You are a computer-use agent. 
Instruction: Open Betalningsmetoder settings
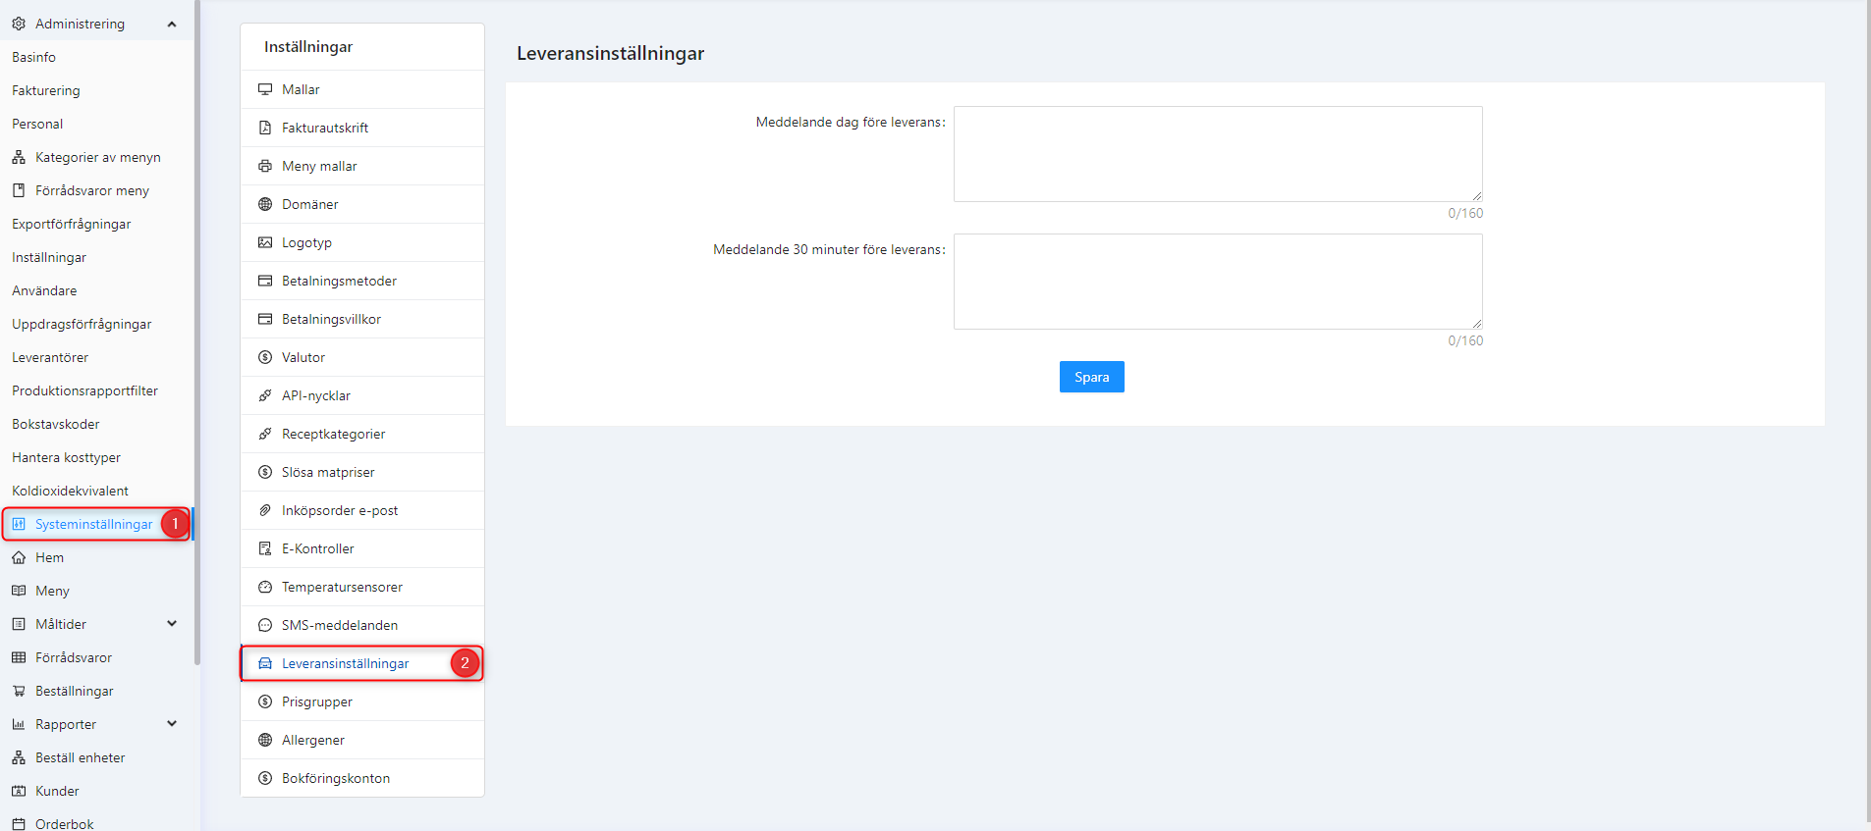[x=339, y=281]
